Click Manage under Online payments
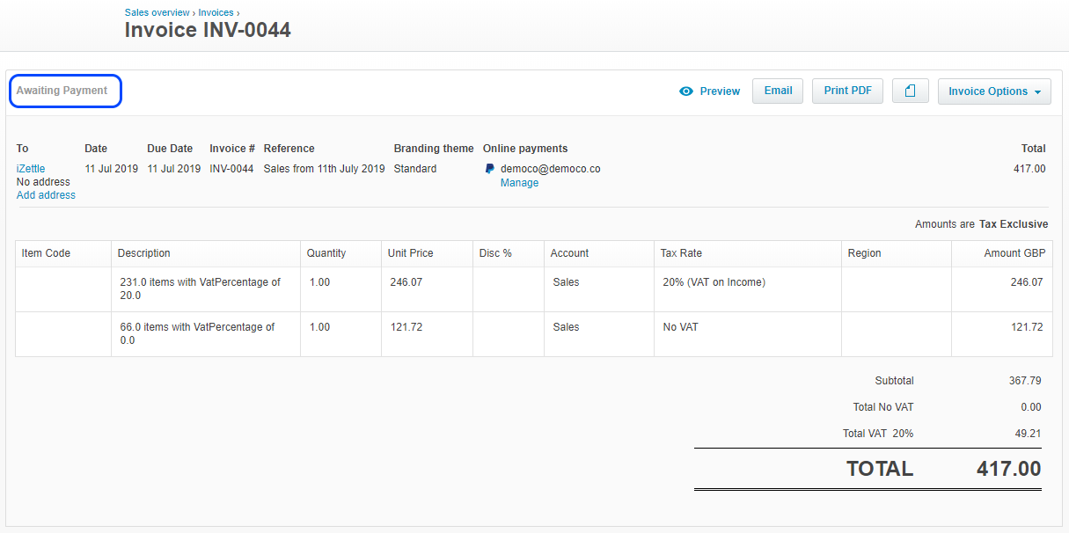 point(519,183)
